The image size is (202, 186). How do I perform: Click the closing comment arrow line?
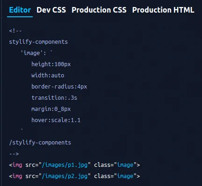click(x=14, y=154)
